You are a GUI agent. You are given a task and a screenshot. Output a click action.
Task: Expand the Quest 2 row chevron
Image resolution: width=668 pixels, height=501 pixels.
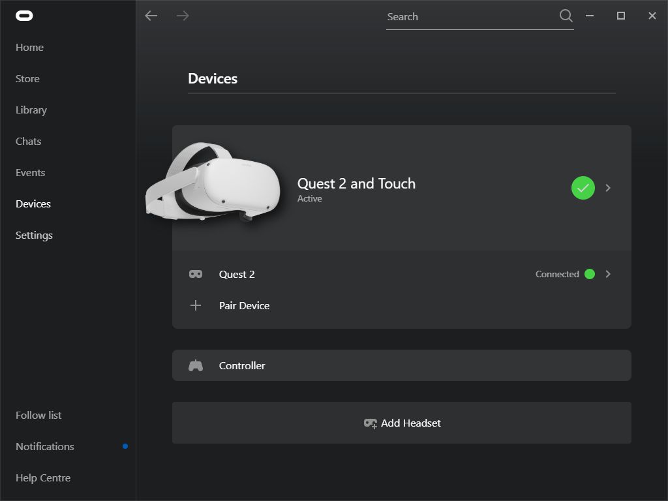click(608, 274)
